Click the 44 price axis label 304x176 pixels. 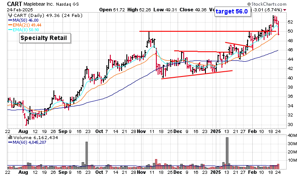pos(290,59)
